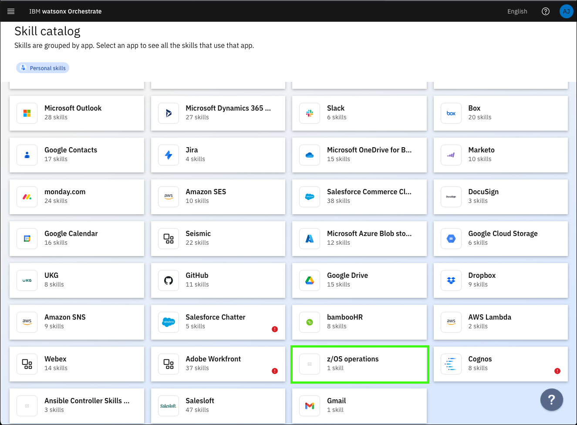Open the Jira skills tile
577x425 pixels.
pos(218,155)
